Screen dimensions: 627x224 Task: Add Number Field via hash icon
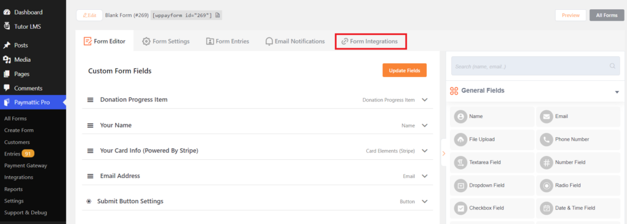click(546, 162)
